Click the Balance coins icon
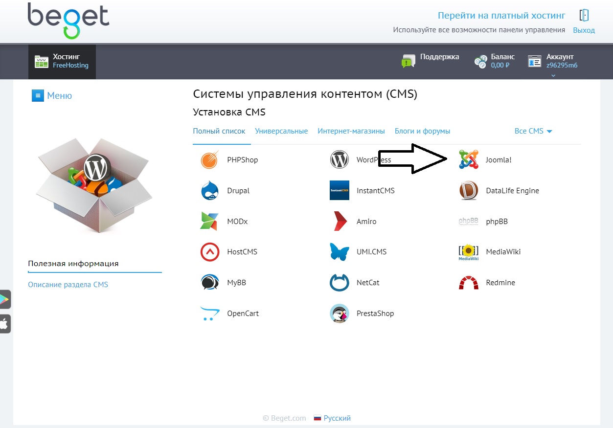 (480, 62)
